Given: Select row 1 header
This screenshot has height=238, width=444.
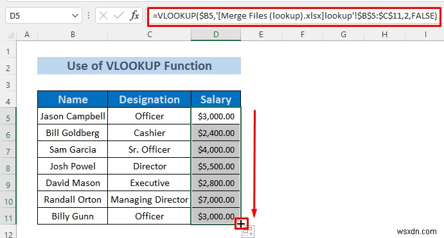Looking at the screenshot, I should tap(8, 49).
